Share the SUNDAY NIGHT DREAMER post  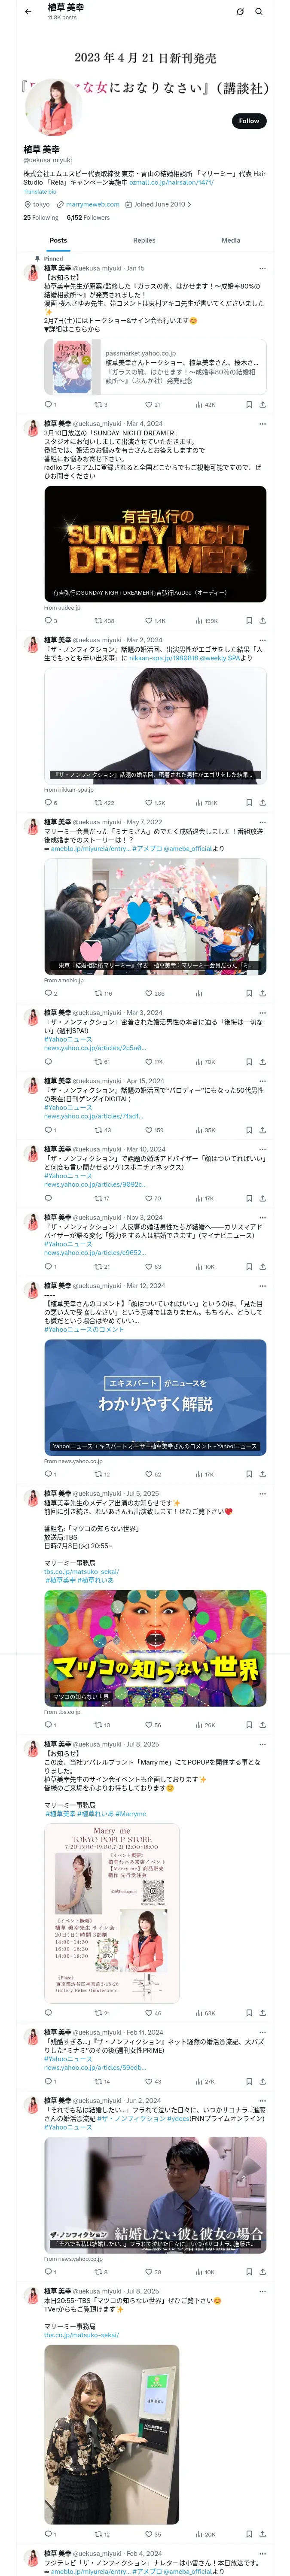(263, 621)
